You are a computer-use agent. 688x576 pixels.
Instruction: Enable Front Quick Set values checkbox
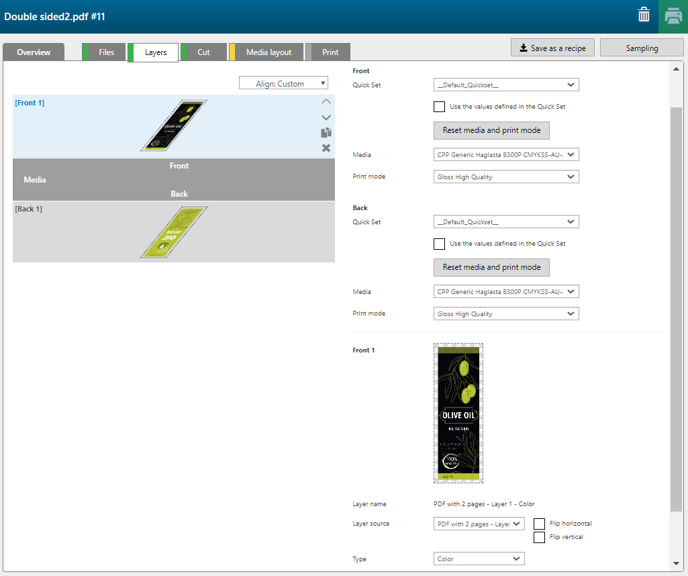pos(439,107)
